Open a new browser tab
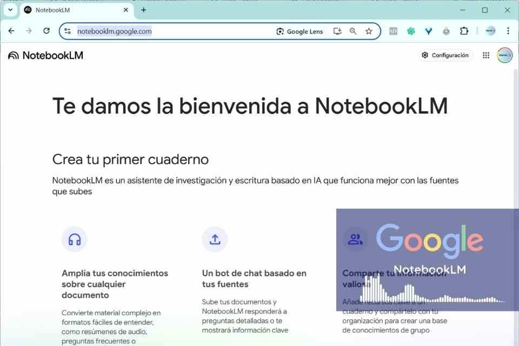519x346 pixels. (x=144, y=10)
